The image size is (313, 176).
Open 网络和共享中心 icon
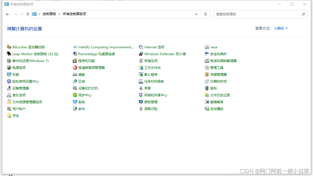141,95
